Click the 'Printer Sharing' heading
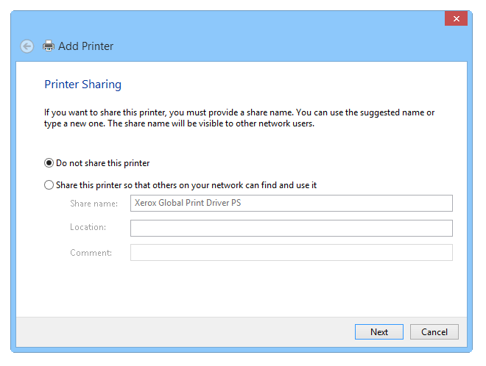Viewport: 486px width, 366px height. click(82, 85)
